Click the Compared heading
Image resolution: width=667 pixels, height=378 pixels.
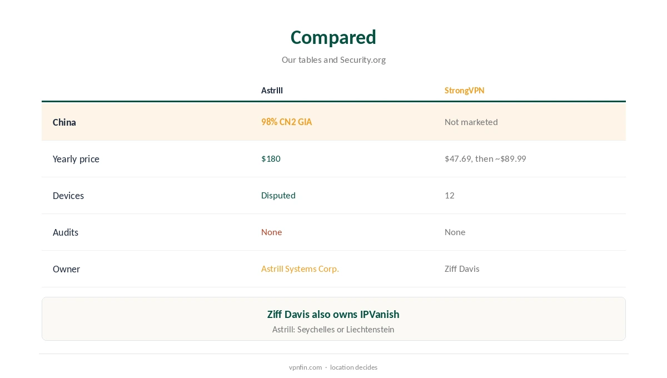pyautogui.click(x=333, y=37)
